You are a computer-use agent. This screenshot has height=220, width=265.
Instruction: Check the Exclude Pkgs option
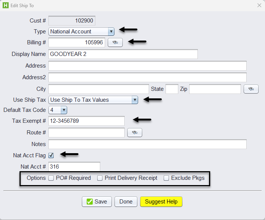166,178
